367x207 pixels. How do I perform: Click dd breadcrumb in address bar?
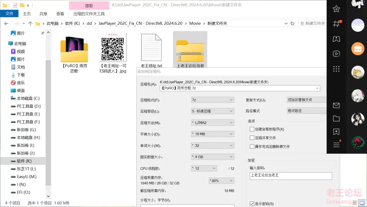pos(89,23)
